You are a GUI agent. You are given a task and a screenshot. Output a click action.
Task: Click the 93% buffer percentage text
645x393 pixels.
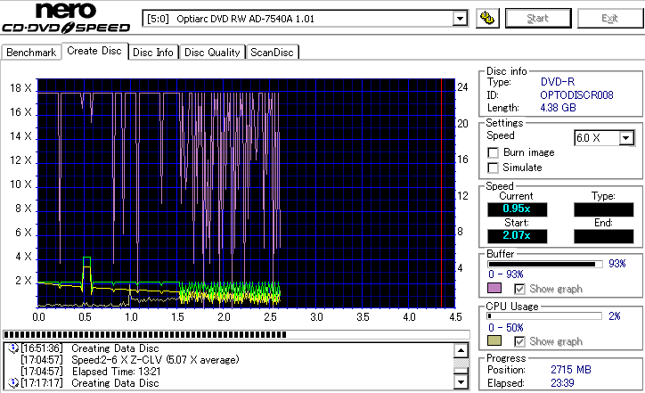(617, 264)
